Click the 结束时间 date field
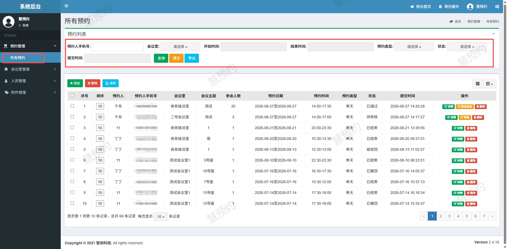The width and height of the screenshot is (507, 249). (x=341, y=47)
